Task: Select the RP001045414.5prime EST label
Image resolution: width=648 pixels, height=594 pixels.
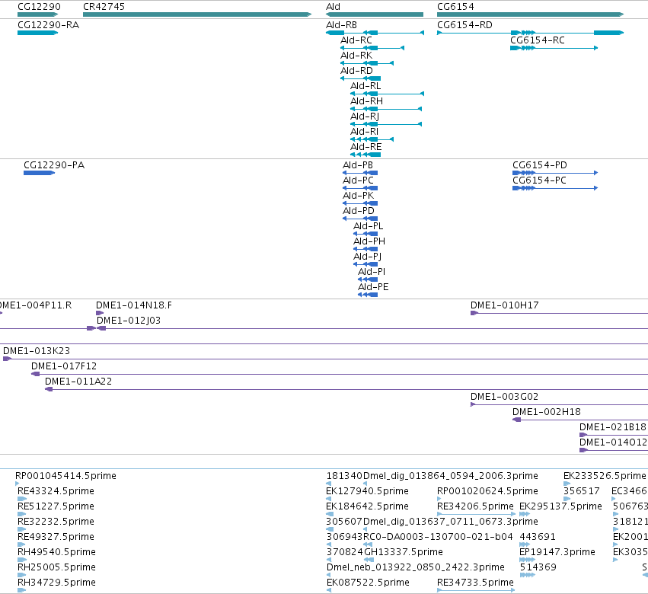Action: coord(65,476)
